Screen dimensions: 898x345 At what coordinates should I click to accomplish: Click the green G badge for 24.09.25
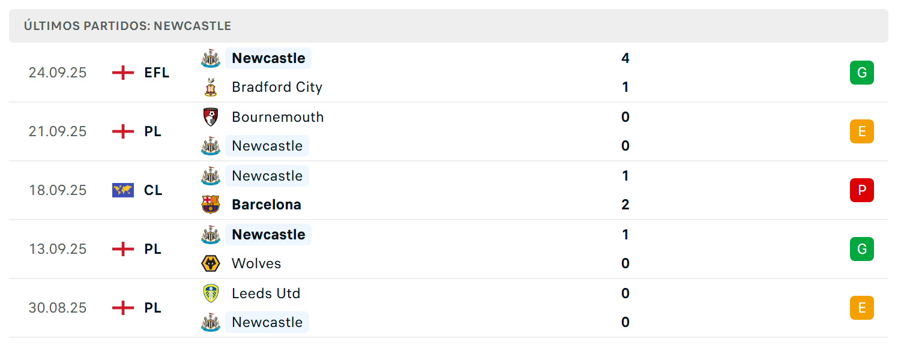point(861,73)
